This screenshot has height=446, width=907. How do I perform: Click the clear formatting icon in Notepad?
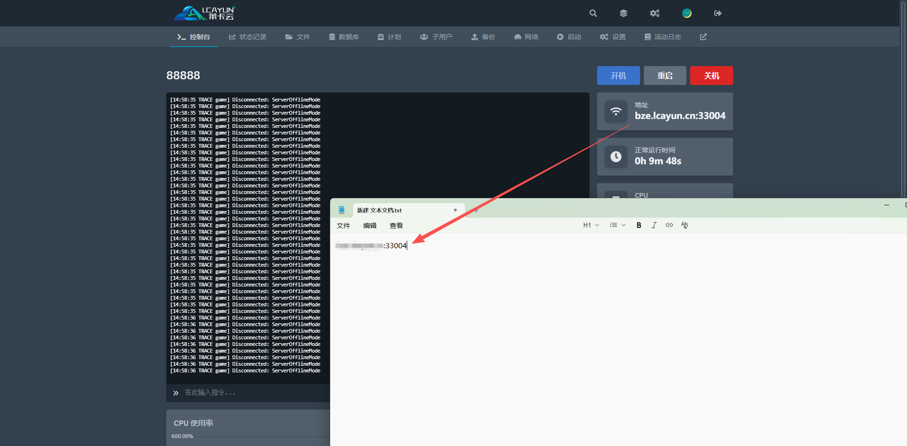pos(685,225)
